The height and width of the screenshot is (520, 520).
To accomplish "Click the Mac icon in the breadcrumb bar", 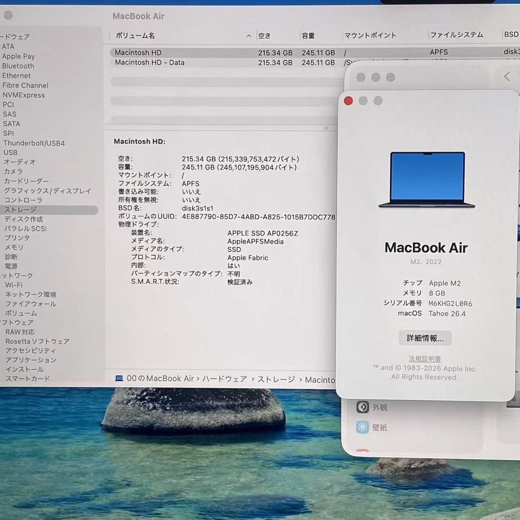I will (x=119, y=378).
